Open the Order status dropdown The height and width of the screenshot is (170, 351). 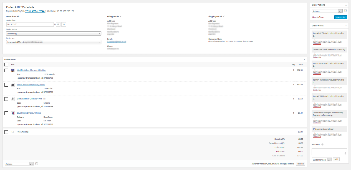tap(54, 34)
